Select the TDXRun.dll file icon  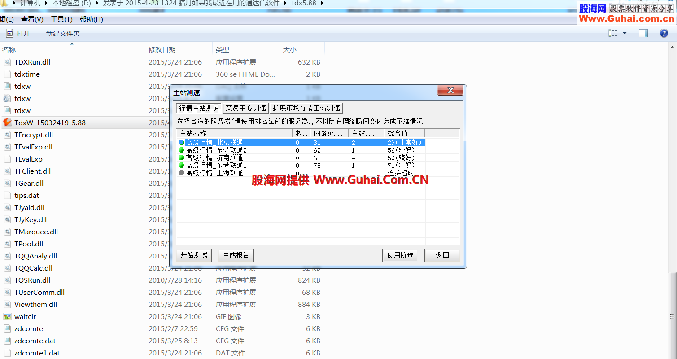[7, 62]
